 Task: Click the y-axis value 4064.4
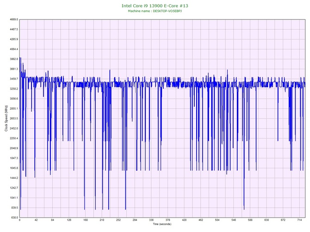tap(14, 49)
